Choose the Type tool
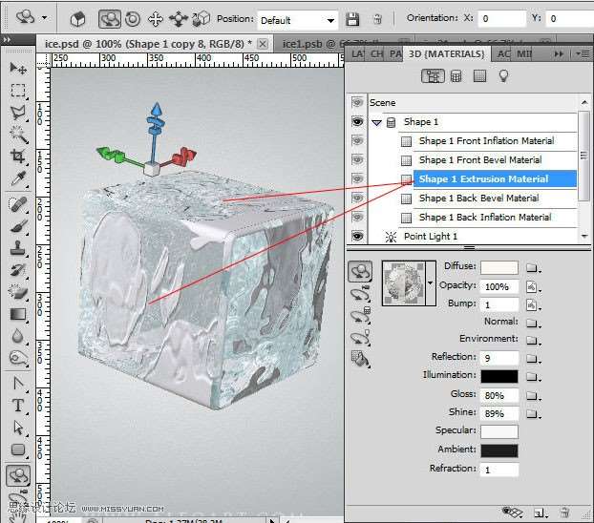594x523 pixels. [x=17, y=406]
